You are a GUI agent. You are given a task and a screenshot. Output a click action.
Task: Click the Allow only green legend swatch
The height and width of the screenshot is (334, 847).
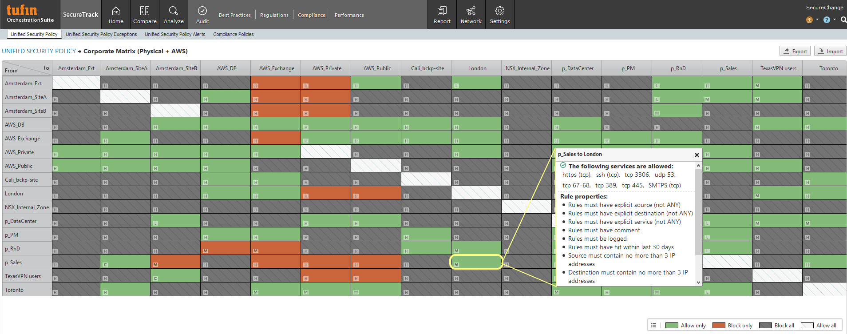click(672, 326)
